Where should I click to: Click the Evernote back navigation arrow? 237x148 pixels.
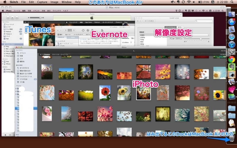coord(58,30)
